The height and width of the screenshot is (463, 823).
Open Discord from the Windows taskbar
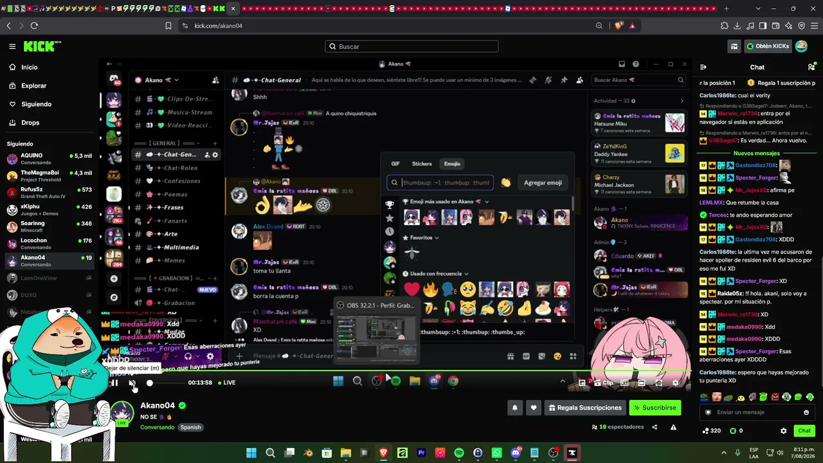pyautogui.click(x=515, y=453)
